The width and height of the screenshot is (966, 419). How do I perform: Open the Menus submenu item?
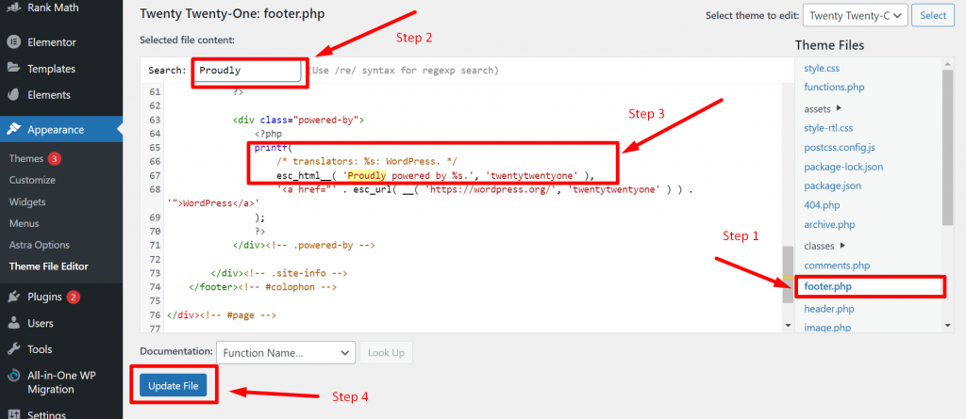click(x=24, y=223)
